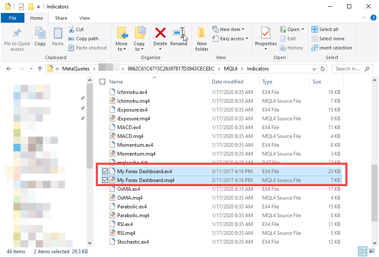The height and width of the screenshot is (257, 379).
Task: Click Pin to Quick access icon
Action: click(x=17, y=33)
